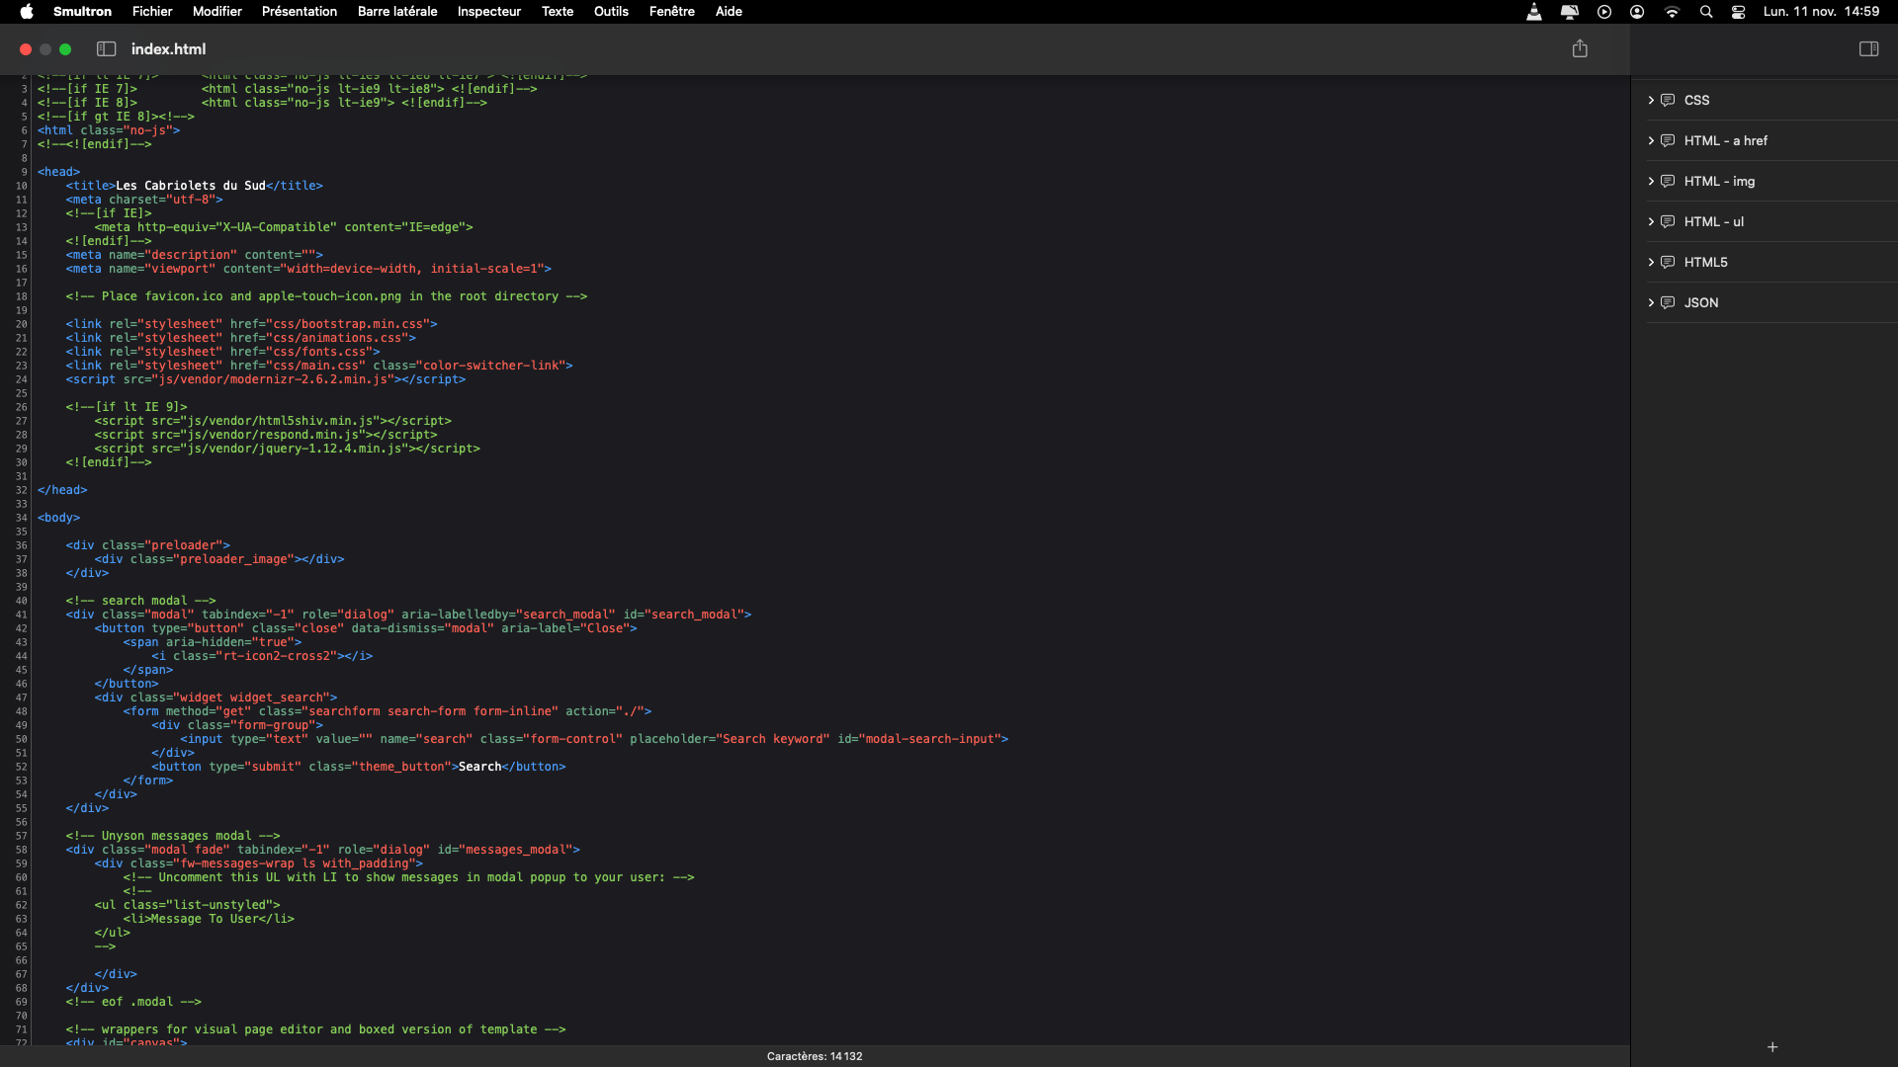Select the HTML - a href row label

(x=1726, y=140)
